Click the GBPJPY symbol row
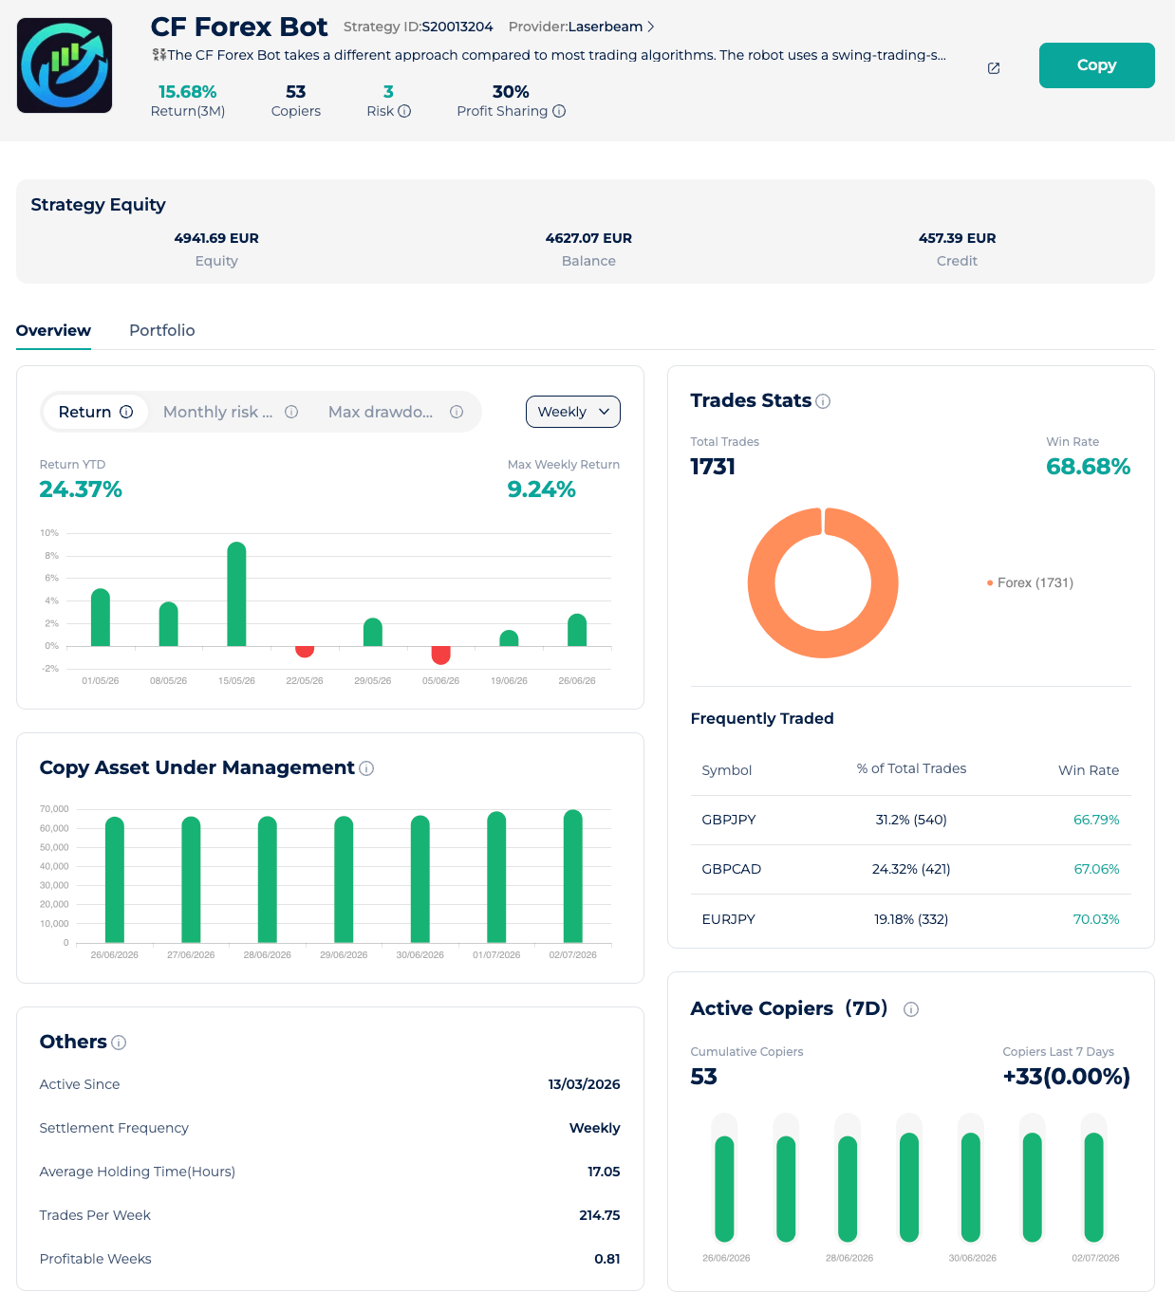Viewport: 1175px width, 1311px height. click(910, 820)
